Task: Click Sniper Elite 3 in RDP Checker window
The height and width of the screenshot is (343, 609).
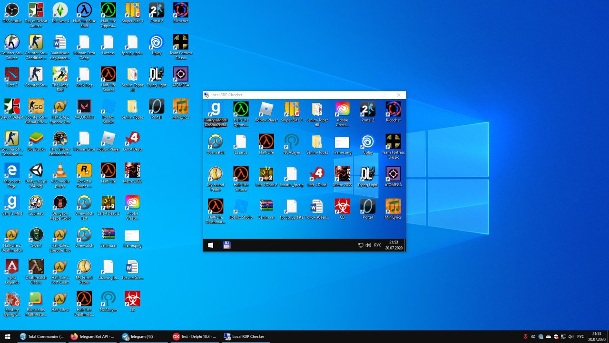Action: point(292,112)
